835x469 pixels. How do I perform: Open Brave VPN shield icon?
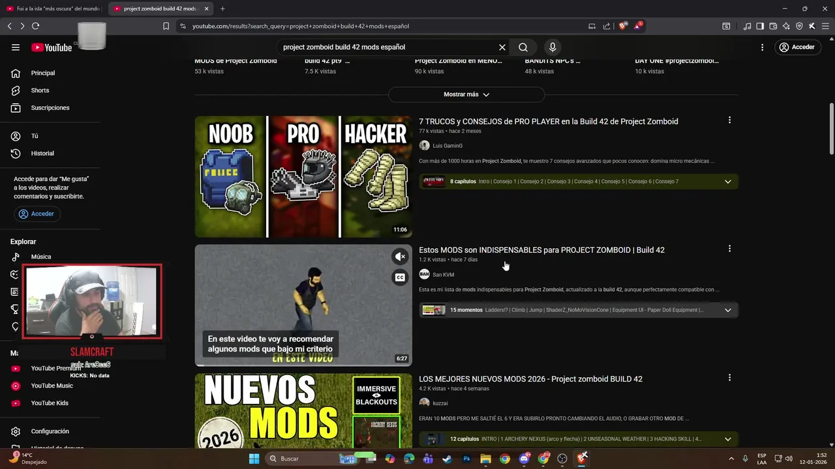point(799,26)
